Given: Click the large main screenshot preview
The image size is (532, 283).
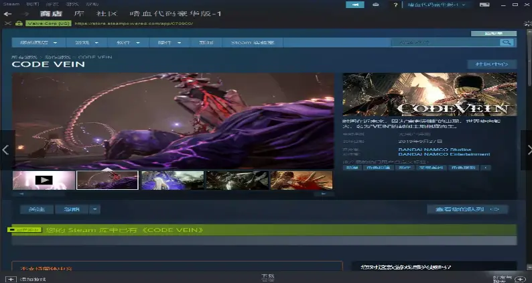Looking at the screenshot, I should (x=174, y=121).
